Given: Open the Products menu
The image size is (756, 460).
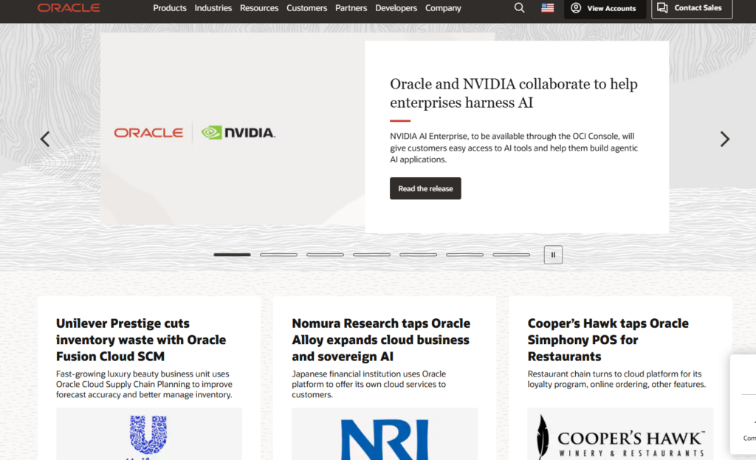Looking at the screenshot, I should coord(170,8).
